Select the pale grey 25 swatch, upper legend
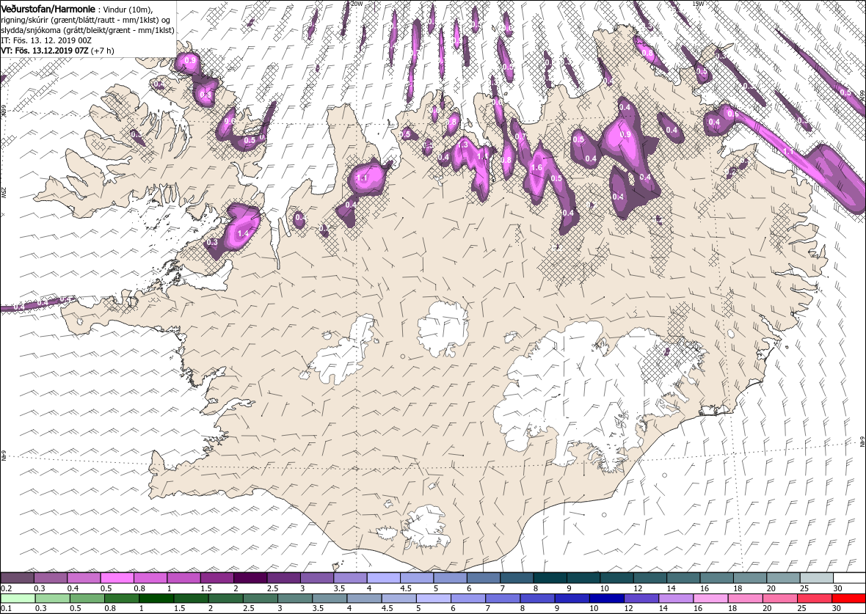The width and height of the screenshot is (866, 614). [x=816, y=577]
